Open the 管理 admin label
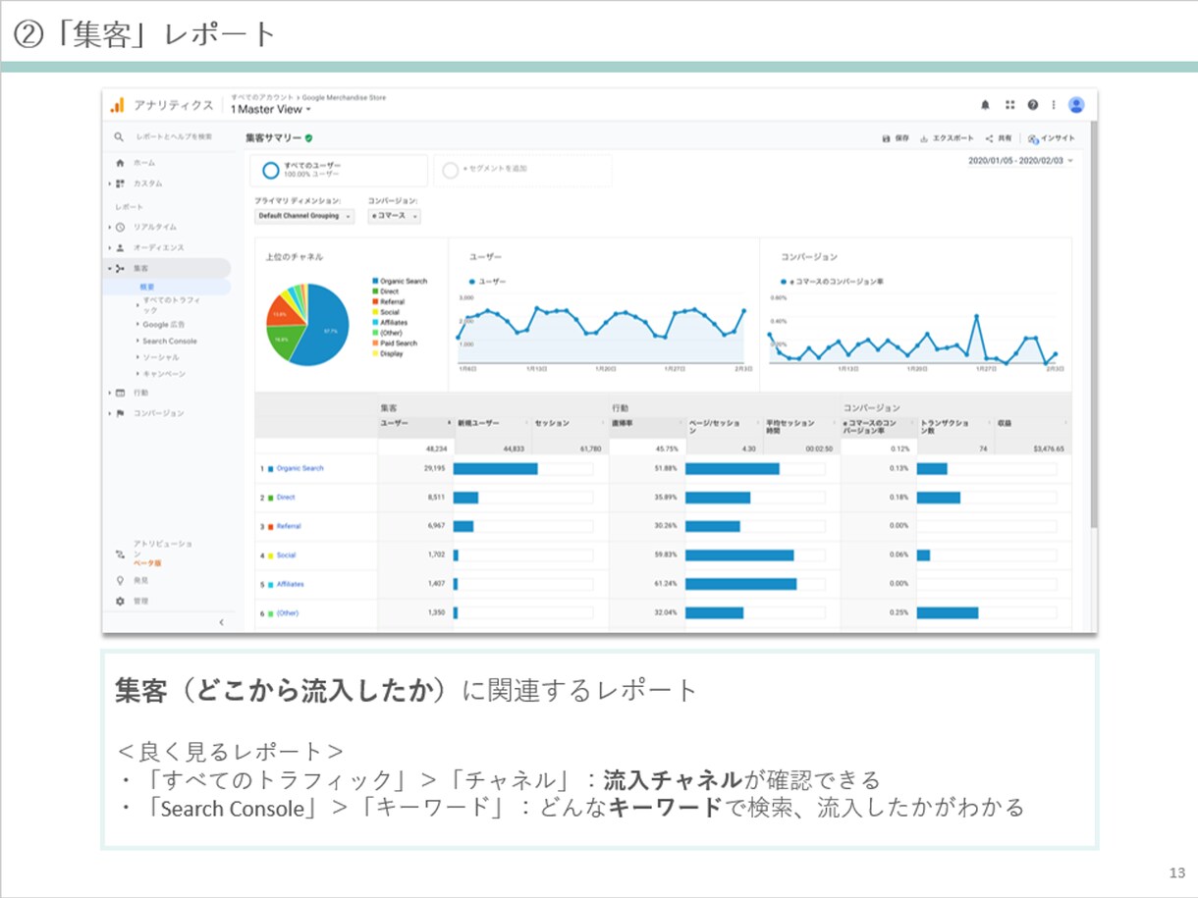This screenshot has width=1198, height=898. point(141,601)
